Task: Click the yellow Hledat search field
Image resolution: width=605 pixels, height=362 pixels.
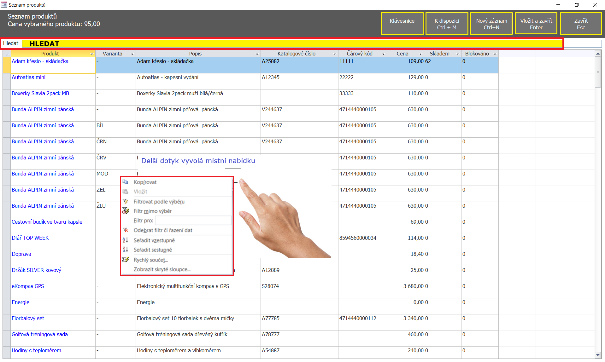Action: [292, 44]
